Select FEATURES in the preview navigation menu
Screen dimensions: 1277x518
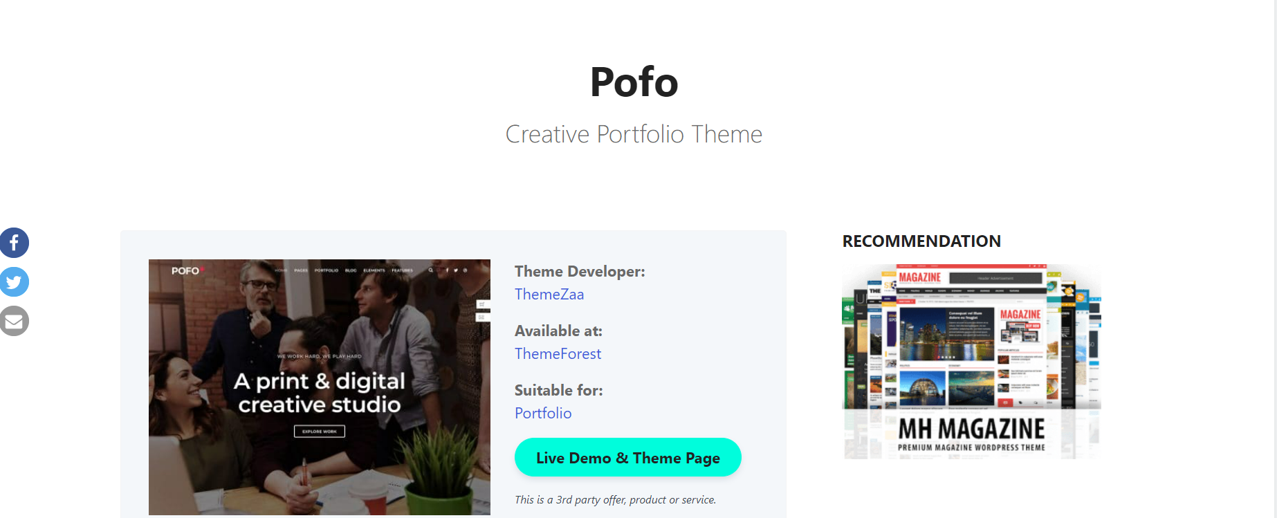403,270
